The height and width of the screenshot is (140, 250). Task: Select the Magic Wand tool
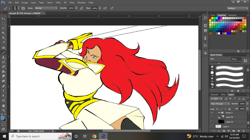(3, 33)
